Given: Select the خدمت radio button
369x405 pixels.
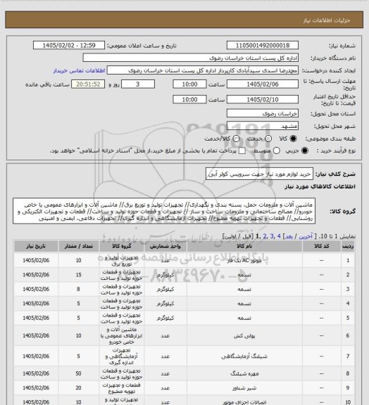Looking at the screenshot, I should 268,139.
